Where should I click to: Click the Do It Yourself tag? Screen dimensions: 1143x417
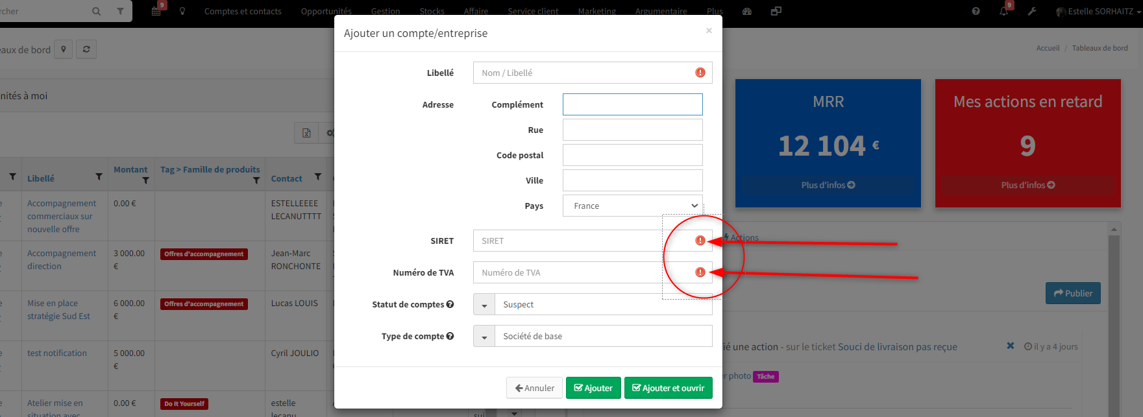(x=184, y=404)
